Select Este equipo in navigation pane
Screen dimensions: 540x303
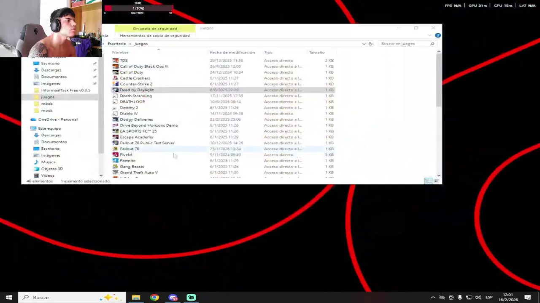coord(49,128)
